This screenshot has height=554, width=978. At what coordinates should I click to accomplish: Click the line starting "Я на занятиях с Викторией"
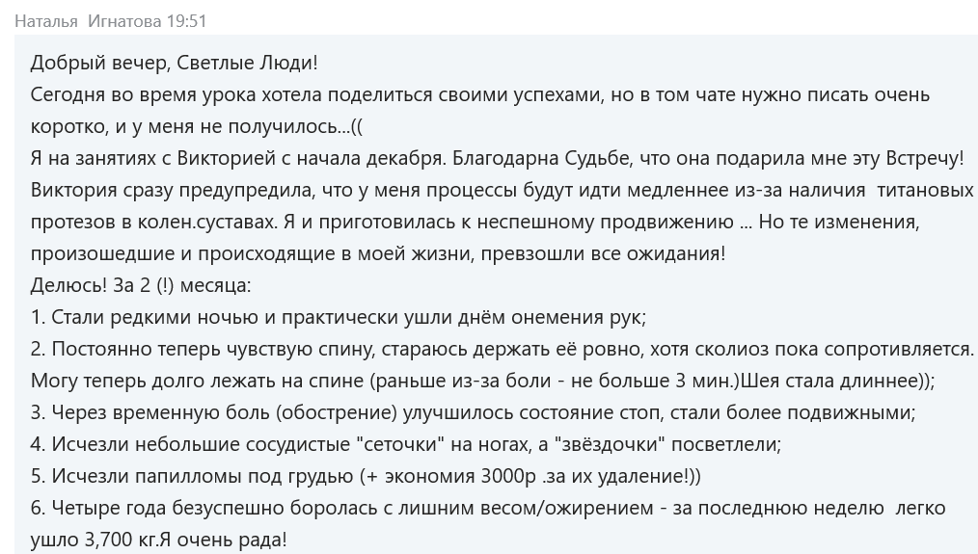(x=497, y=159)
